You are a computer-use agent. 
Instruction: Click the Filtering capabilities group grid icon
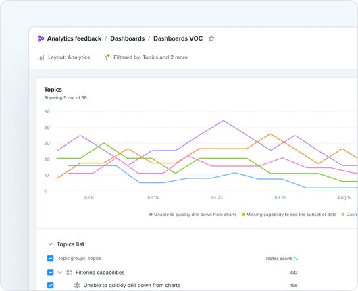point(69,273)
